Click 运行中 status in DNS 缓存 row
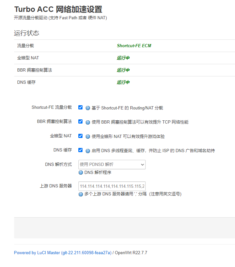235x267 pixels. 123,82
